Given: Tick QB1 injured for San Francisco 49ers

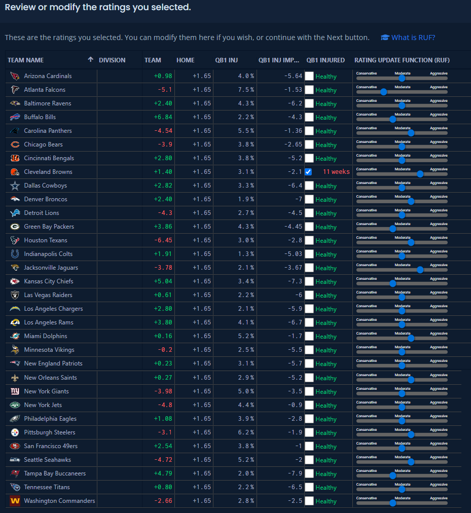Looking at the screenshot, I should pos(309,446).
